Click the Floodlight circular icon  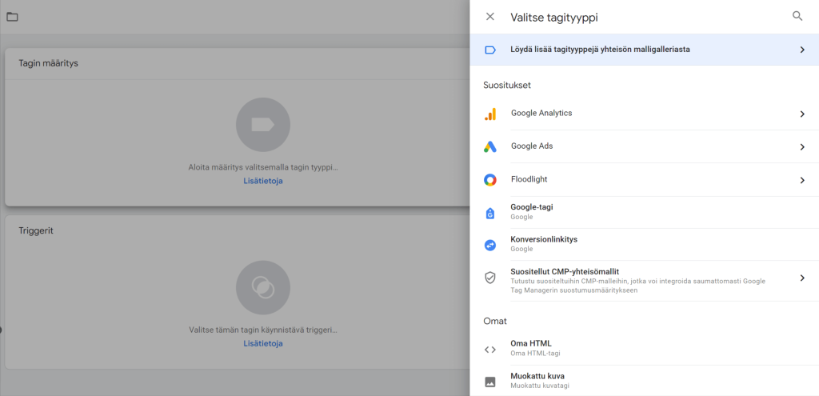tap(490, 180)
